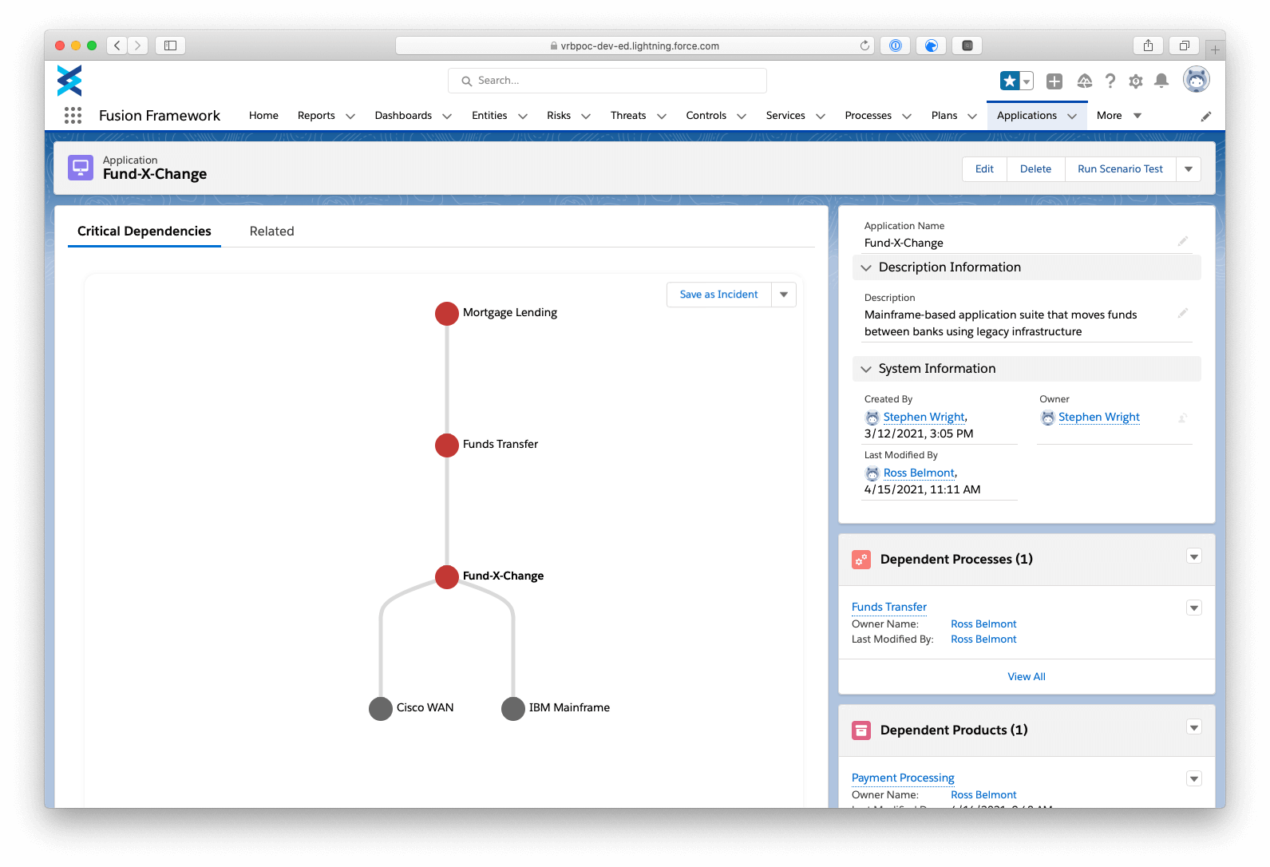
Task: Open Dependent Processes list actions dropdown
Action: point(1194,556)
